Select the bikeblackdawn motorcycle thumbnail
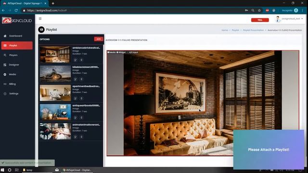 point(55,74)
